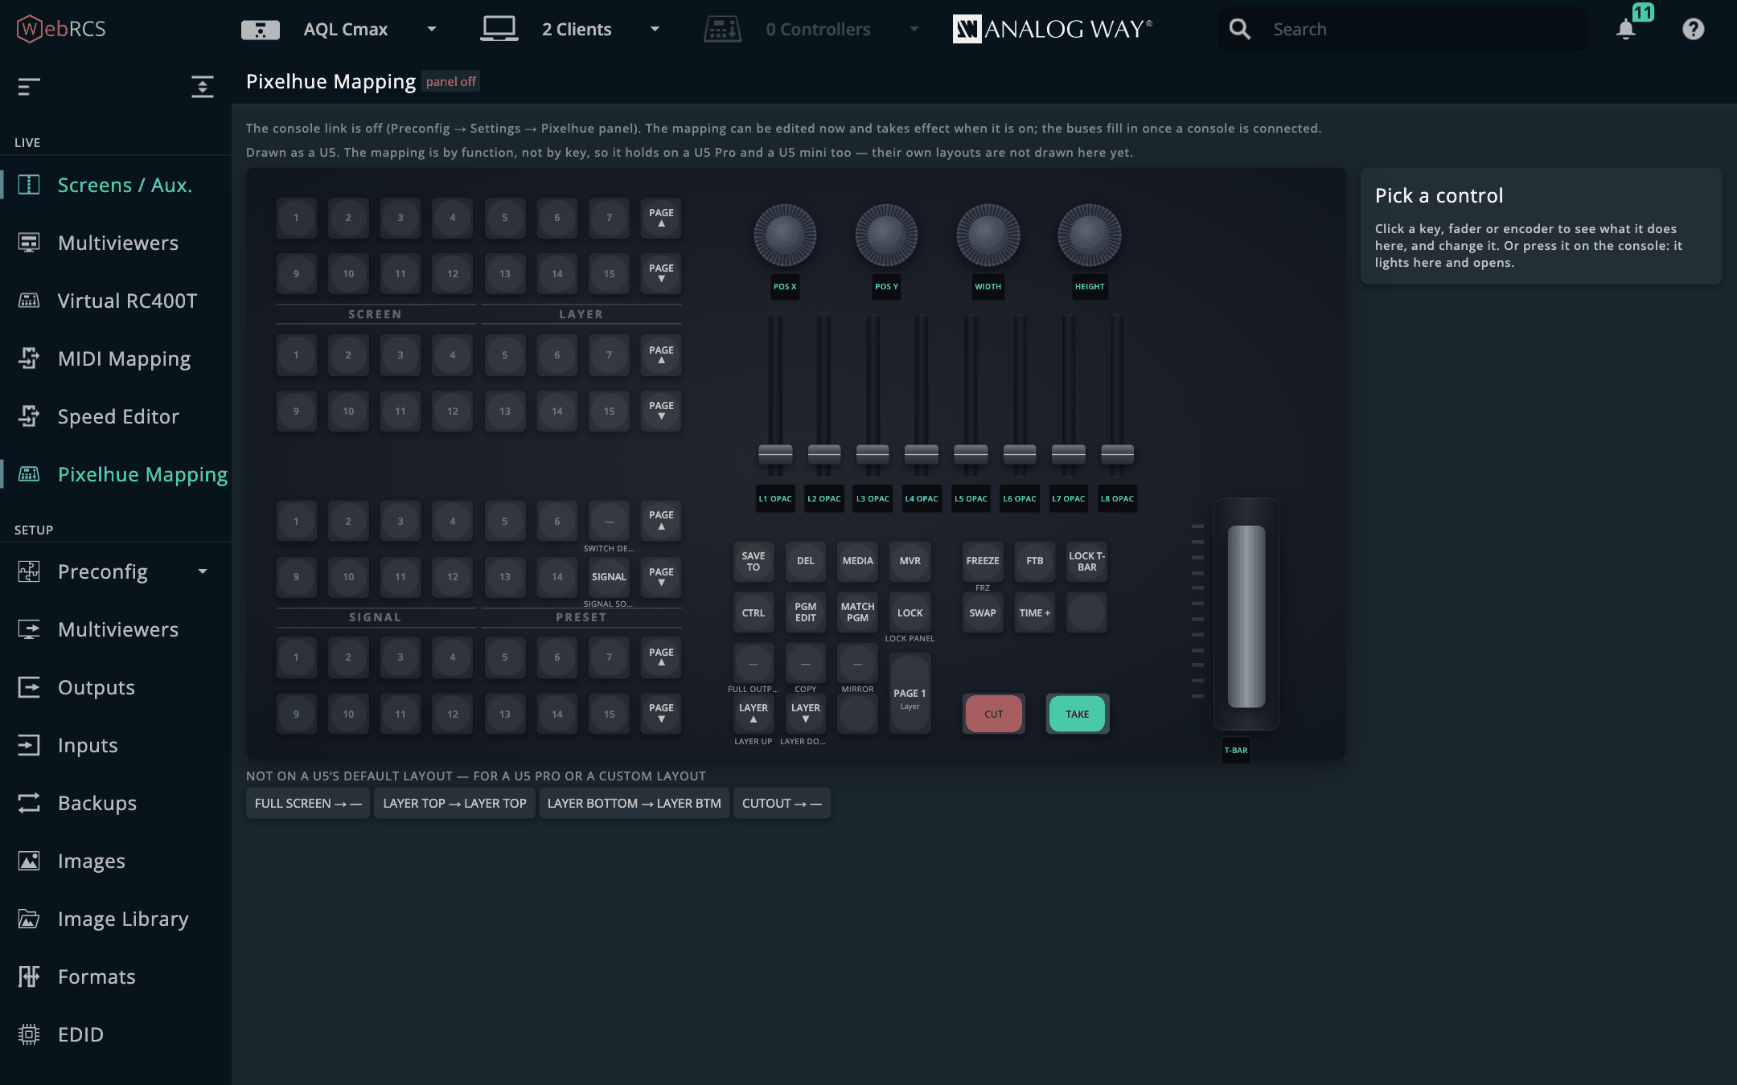The height and width of the screenshot is (1085, 1737).
Task: Click the Pixelhue Mapping sidebar icon
Action: click(29, 474)
